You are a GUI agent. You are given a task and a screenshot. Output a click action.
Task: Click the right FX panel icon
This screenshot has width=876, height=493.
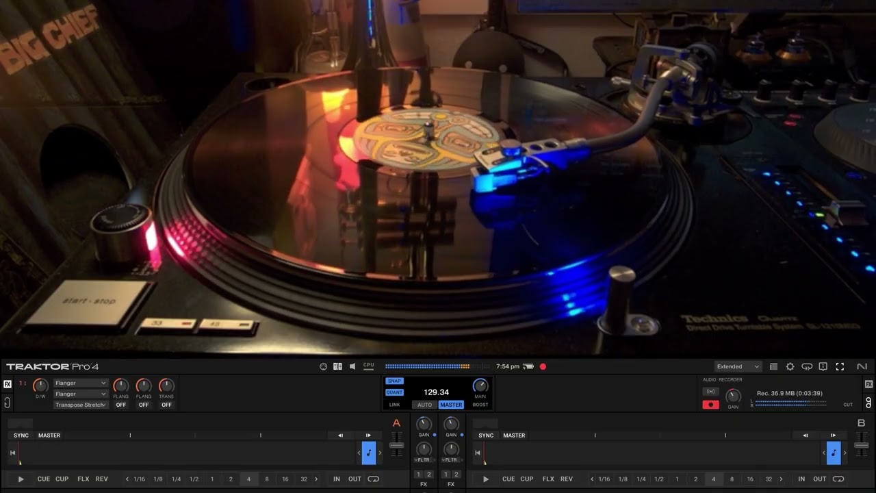pyautogui.click(x=868, y=384)
